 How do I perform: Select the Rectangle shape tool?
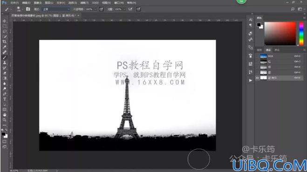[4, 109]
